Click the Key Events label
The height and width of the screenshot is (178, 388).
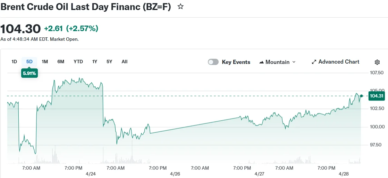236,62
